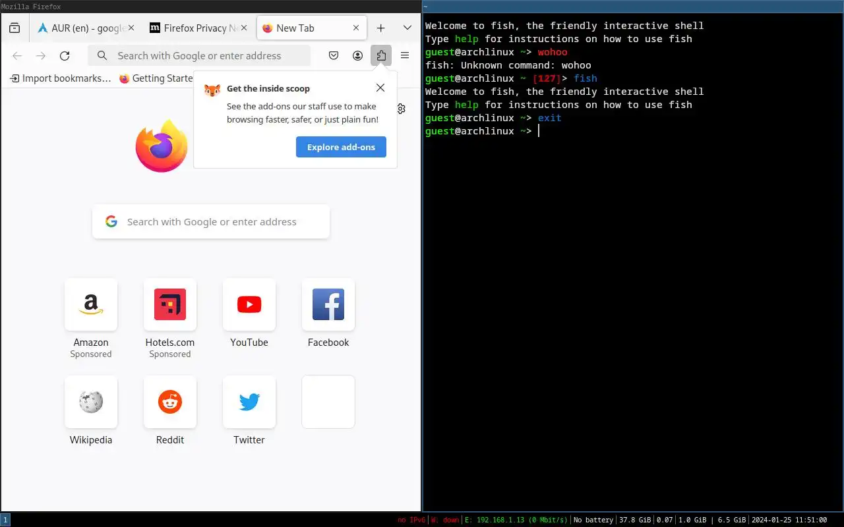The height and width of the screenshot is (527, 844).
Task: Click the 0.07 load status entry
Action: tap(665, 520)
